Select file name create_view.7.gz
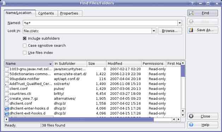The height and width of the screenshot is (132, 222). click(24, 99)
